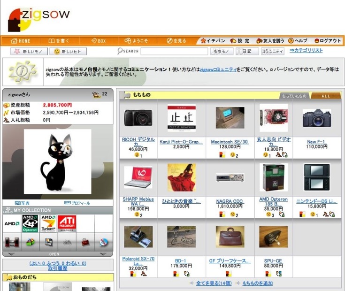Click the briefcase category icon in collection
The width and height of the screenshot is (345, 291).
point(85,242)
